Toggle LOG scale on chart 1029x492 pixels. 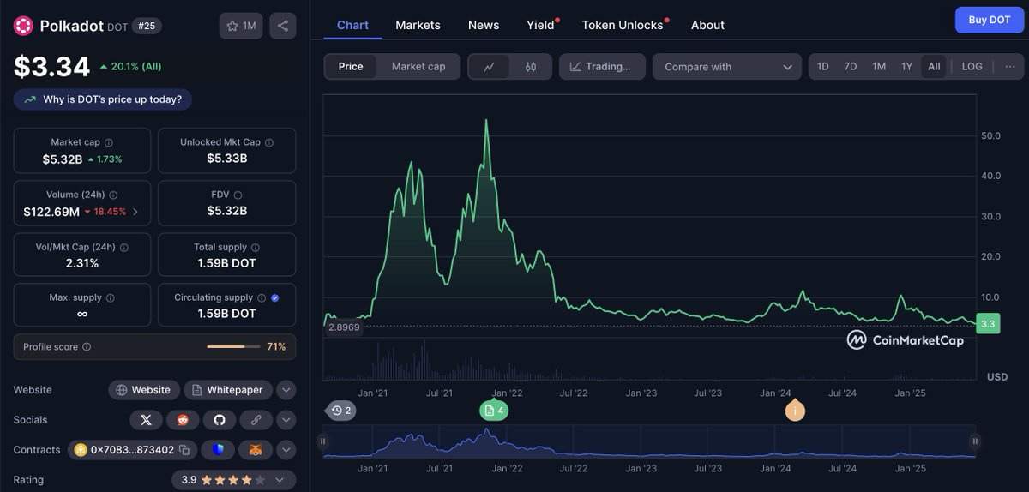972,67
